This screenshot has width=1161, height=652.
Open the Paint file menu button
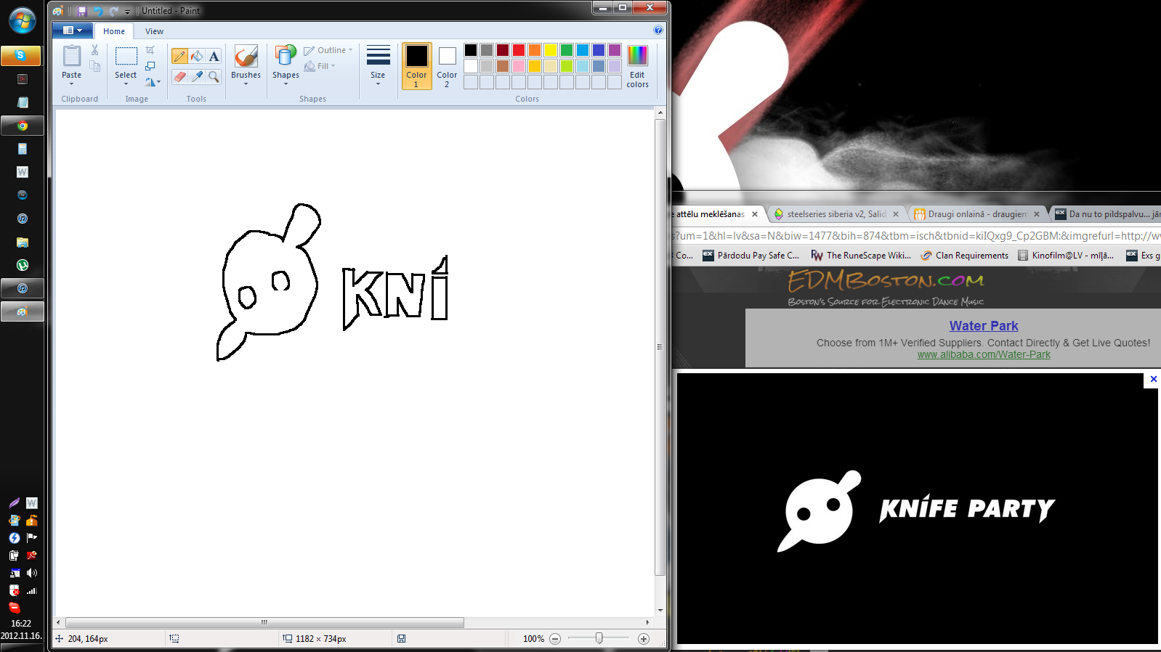pyautogui.click(x=73, y=30)
